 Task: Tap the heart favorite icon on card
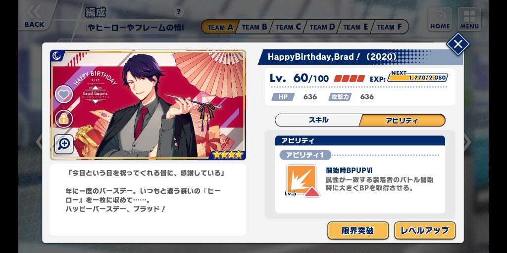click(x=64, y=94)
